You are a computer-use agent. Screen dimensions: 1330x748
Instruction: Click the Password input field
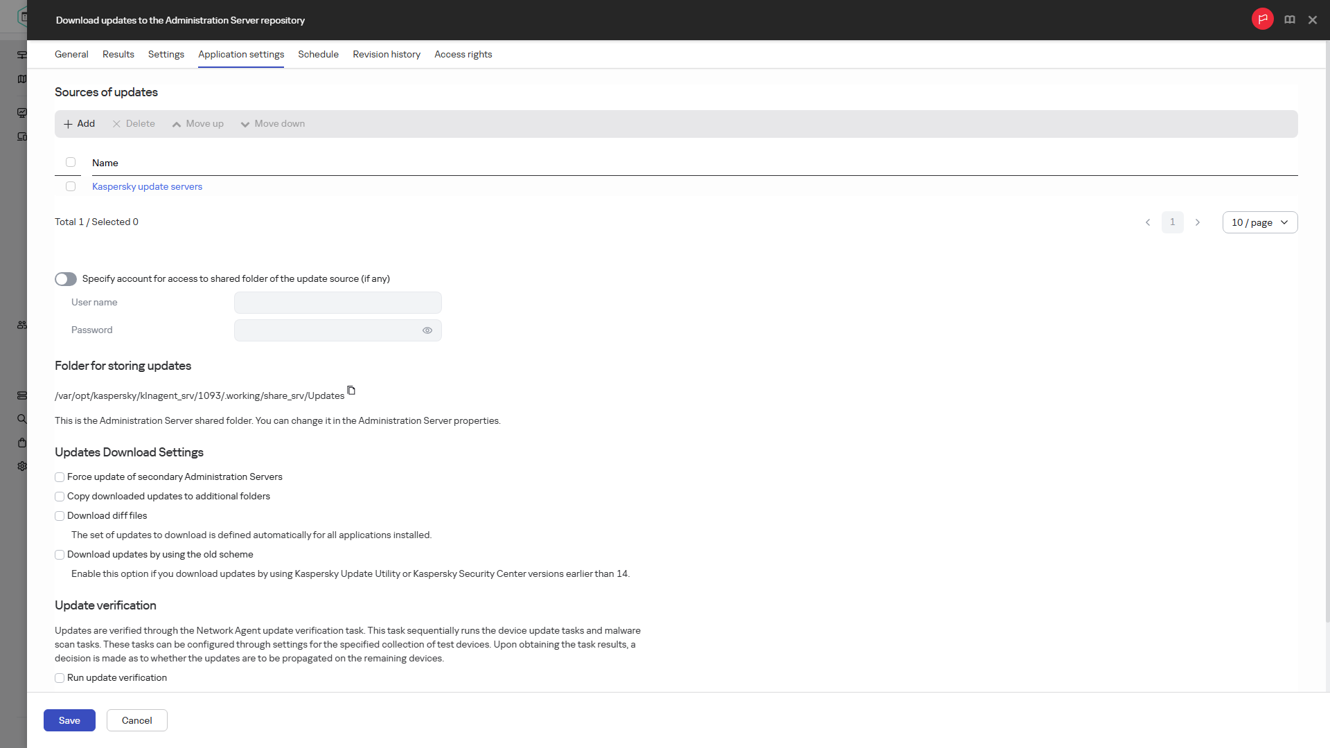coord(338,330)
